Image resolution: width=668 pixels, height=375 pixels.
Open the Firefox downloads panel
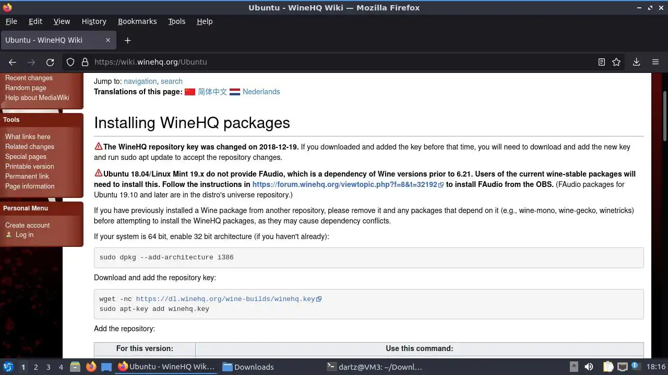point(636,62)
